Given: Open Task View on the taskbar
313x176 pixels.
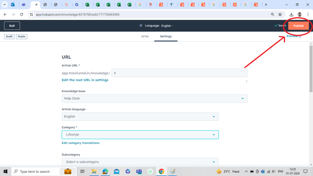Looking at the screenshot, I should [x=82, y=171].
